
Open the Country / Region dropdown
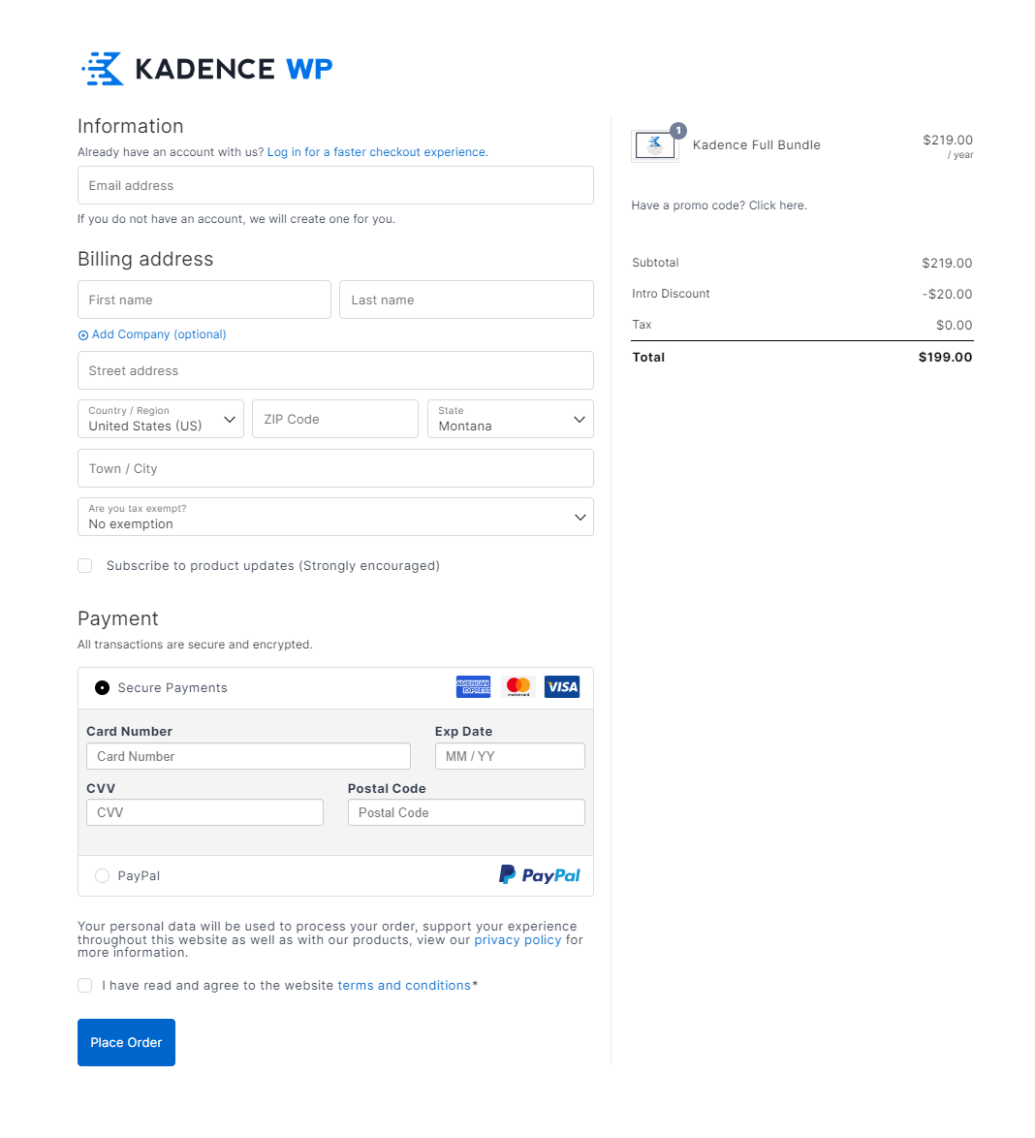pyautogui.click(x=160, y=419)
